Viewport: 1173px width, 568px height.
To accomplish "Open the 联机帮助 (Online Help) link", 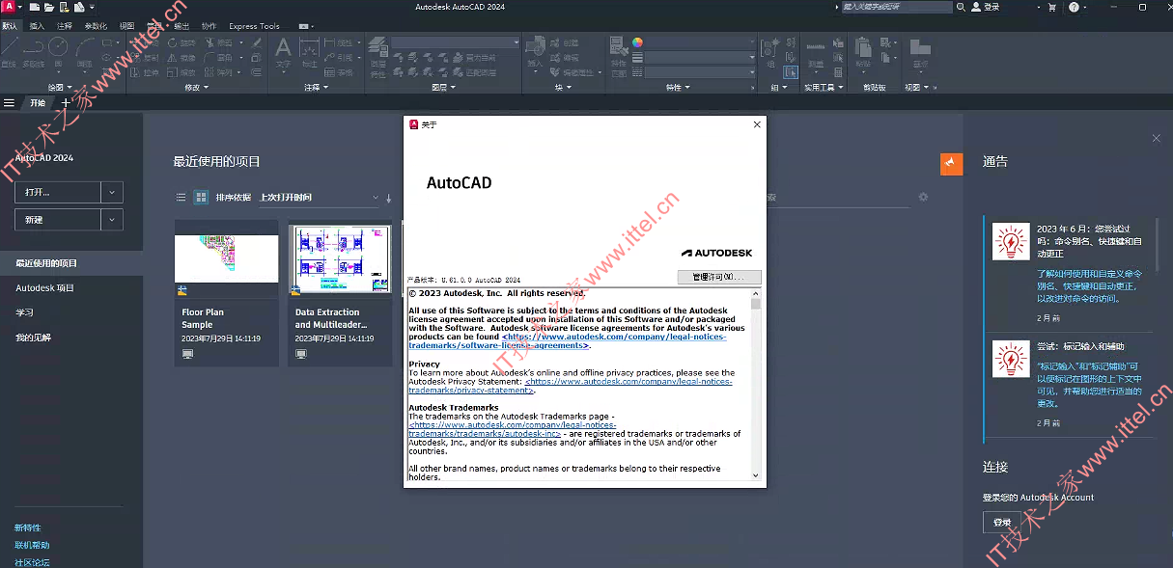I will tap(32, 545).
